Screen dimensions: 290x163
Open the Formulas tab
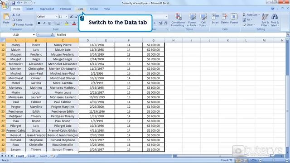point(65,9)
